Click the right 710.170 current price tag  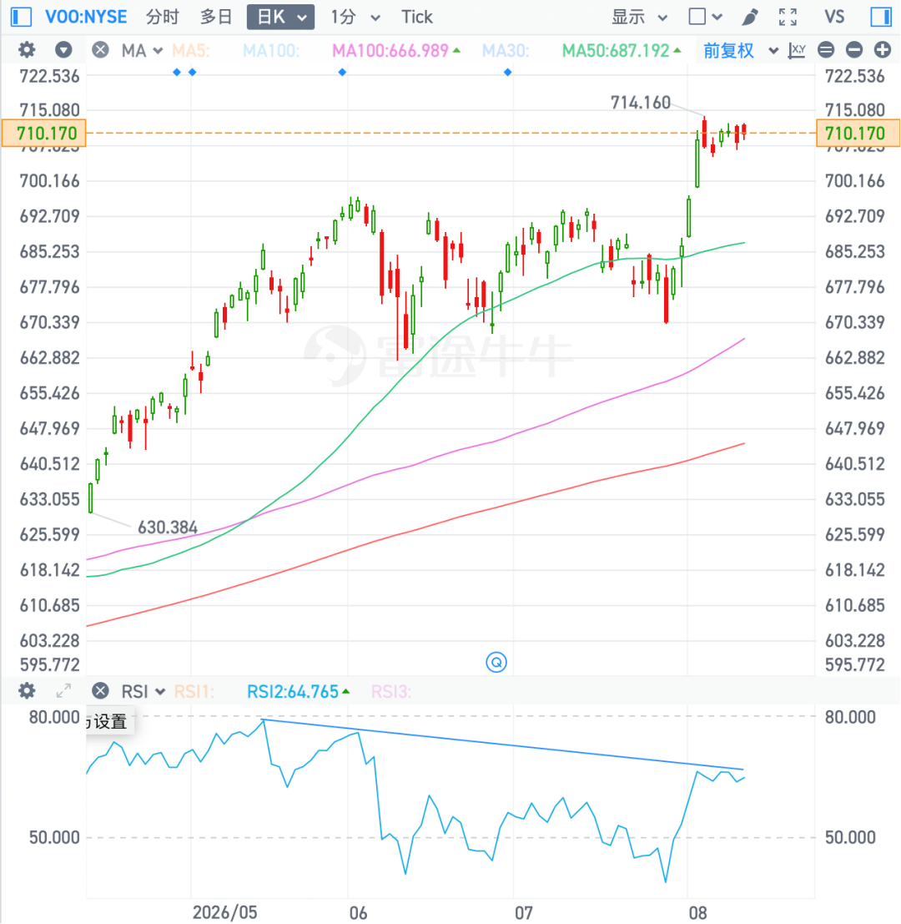point(858,134)
